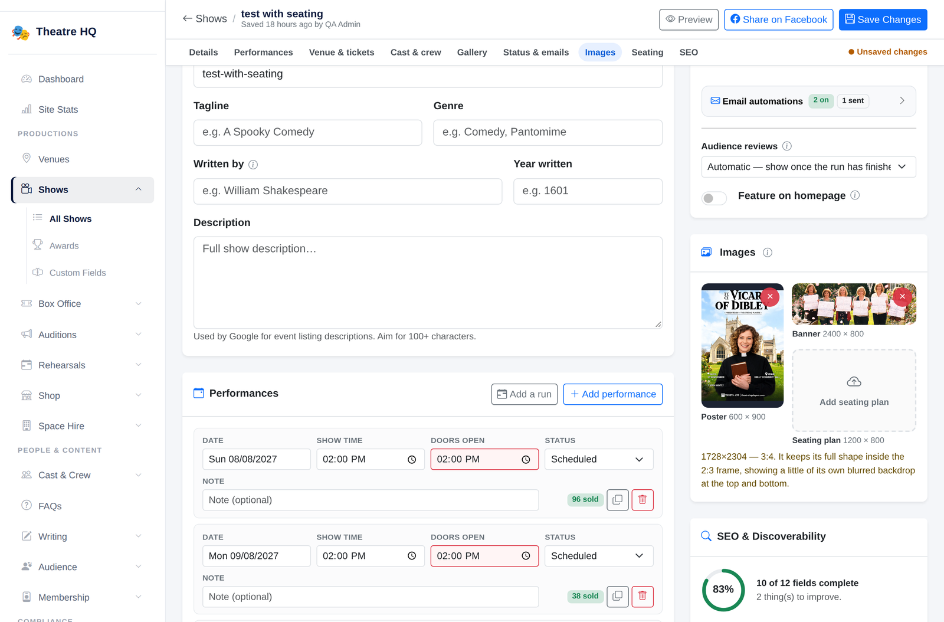Switch to the Details tab

204,53
